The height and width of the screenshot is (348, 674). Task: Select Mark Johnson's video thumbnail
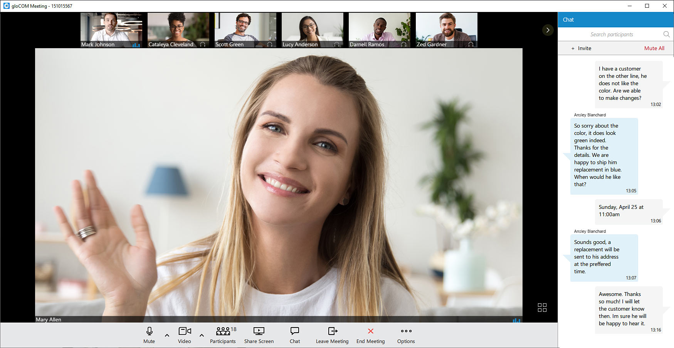pos(111,30)
